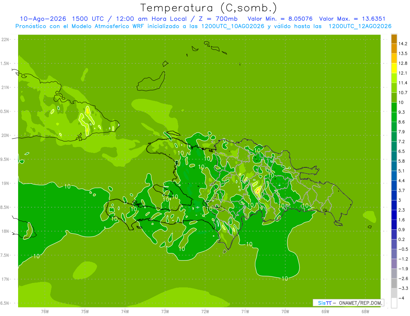Click the 70W longitude axis label
This screenshot has width=410, height=316.
point(285,312)
